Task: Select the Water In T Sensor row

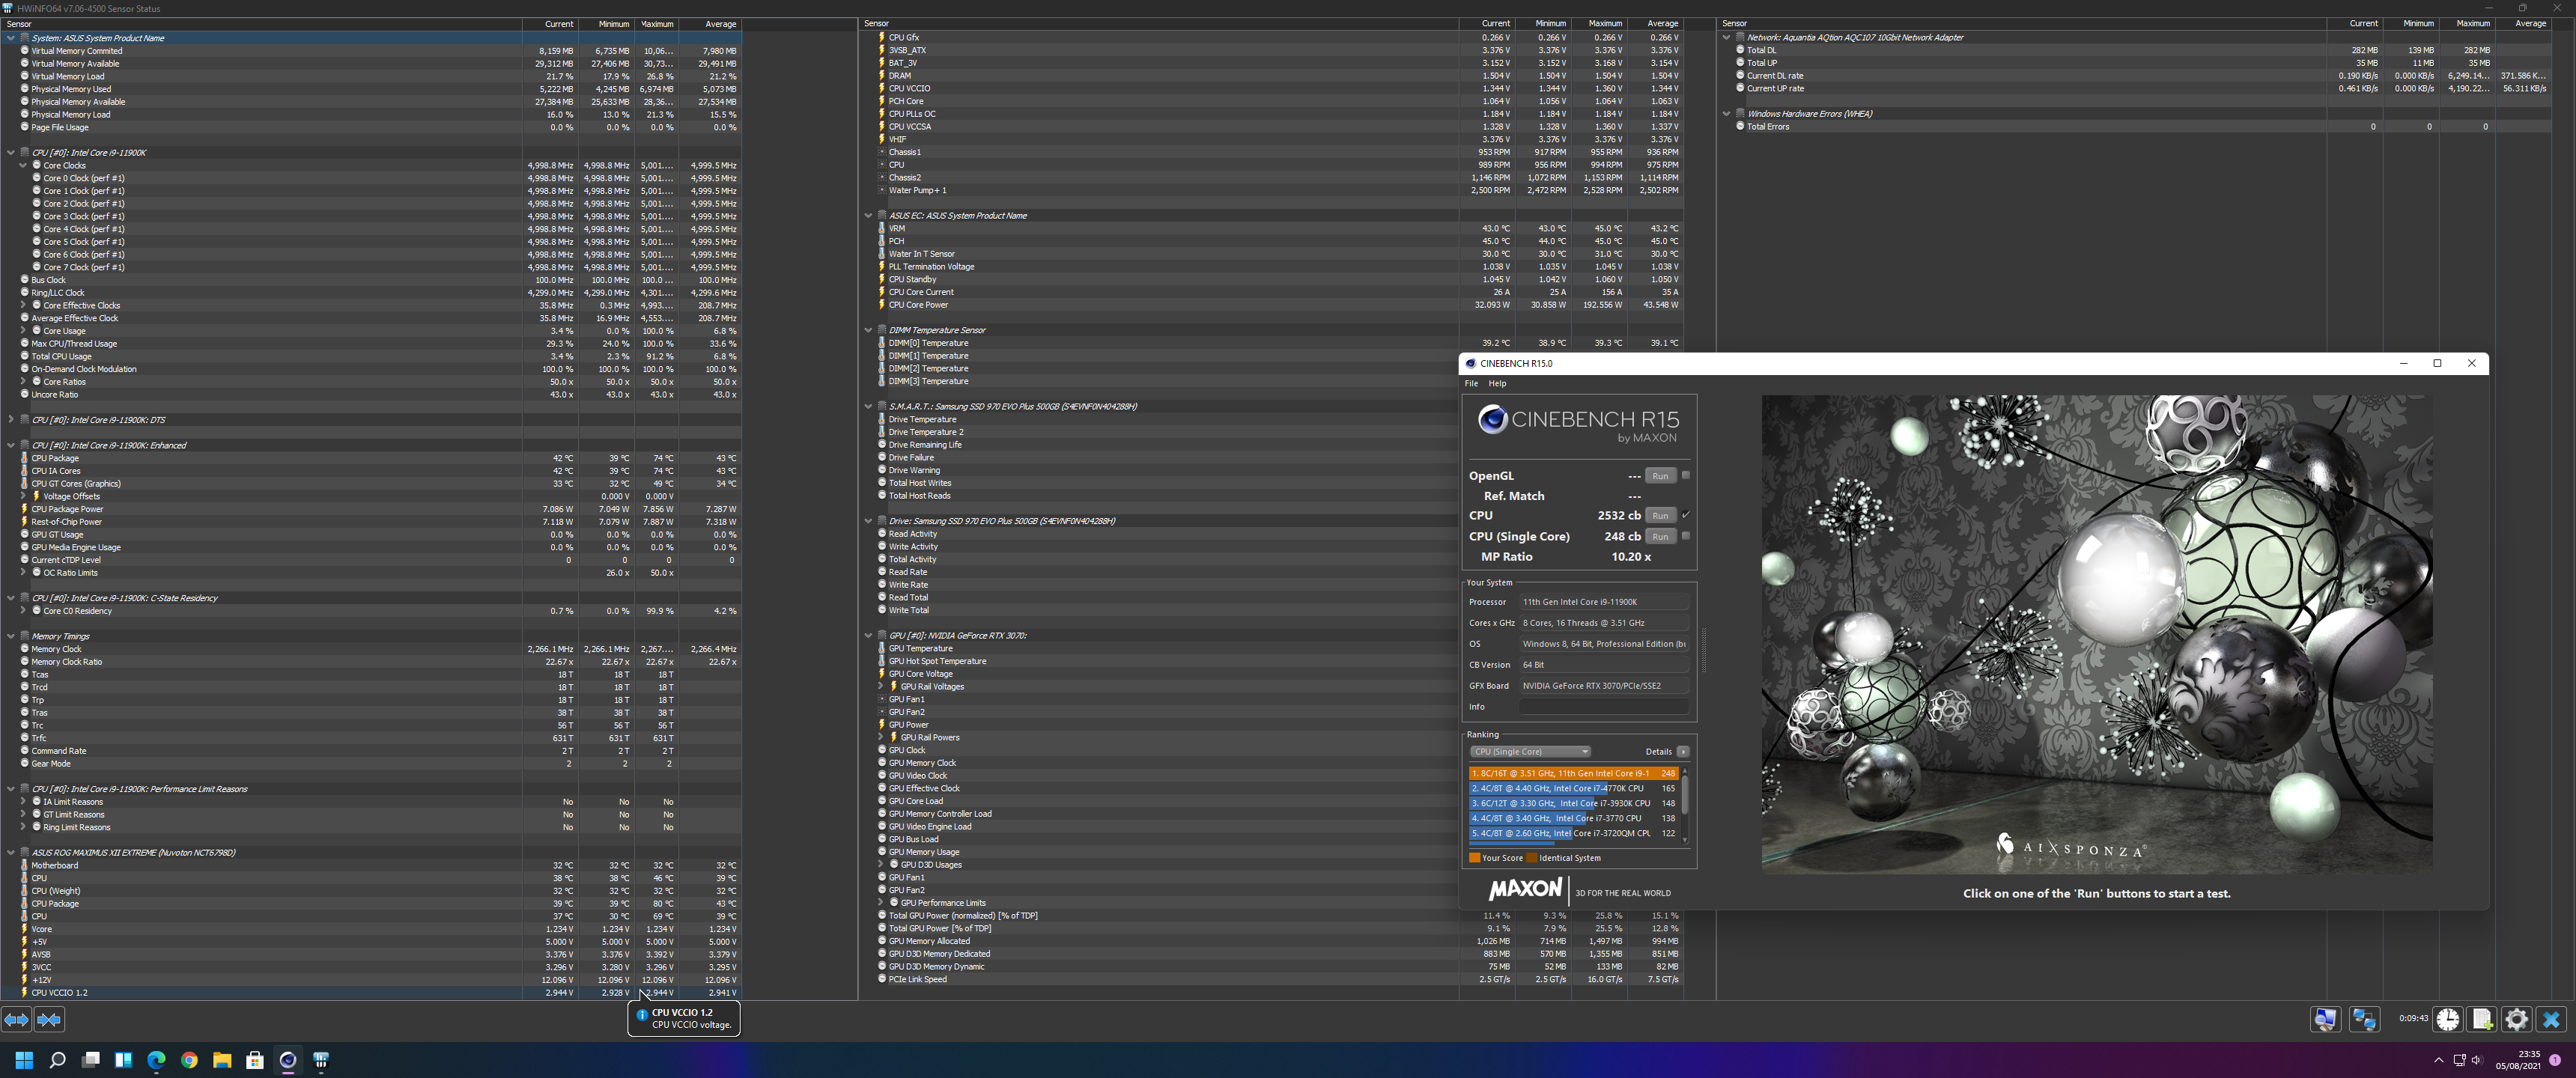Action: click(1279, 254)
